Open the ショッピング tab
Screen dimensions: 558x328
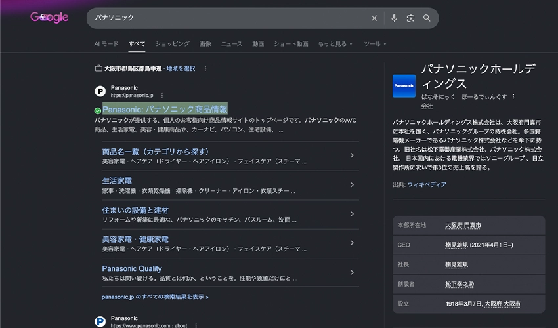(172, 44)
